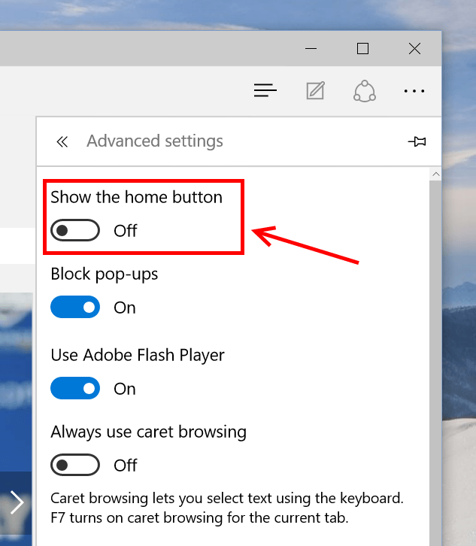Screen dimensions: 476x546
Task: Click the Show the home button label
Action: [x=137, y=197]
